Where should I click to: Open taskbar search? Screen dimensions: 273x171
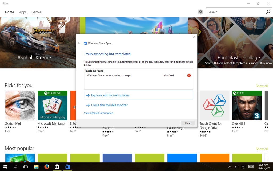[15, 167]
